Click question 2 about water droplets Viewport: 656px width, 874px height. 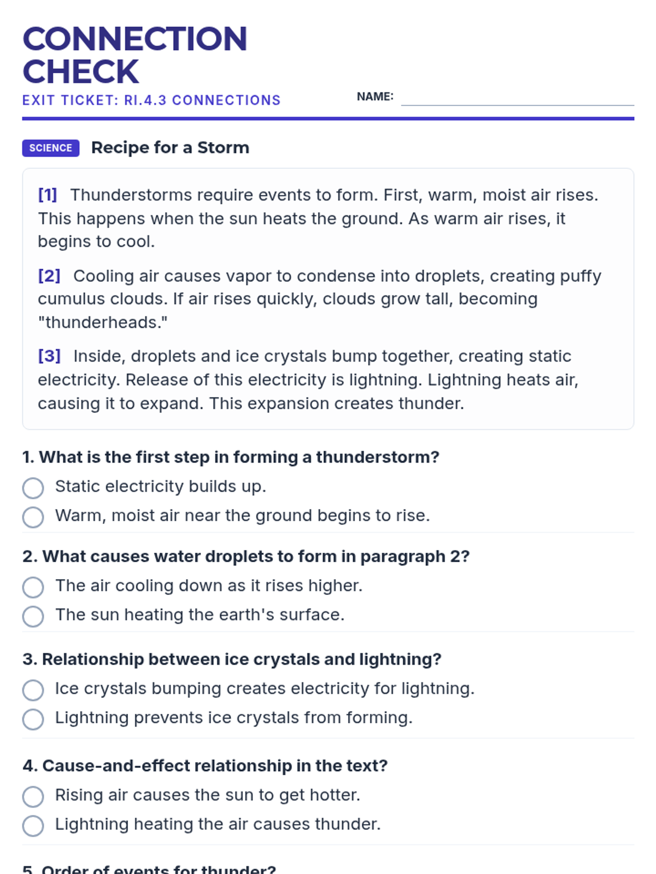tap(246, 556)
